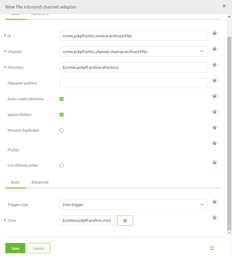Open help icon for Use default poller
Image resolution: width=232 pixels, height=257 pixels.
pos(214,162)
